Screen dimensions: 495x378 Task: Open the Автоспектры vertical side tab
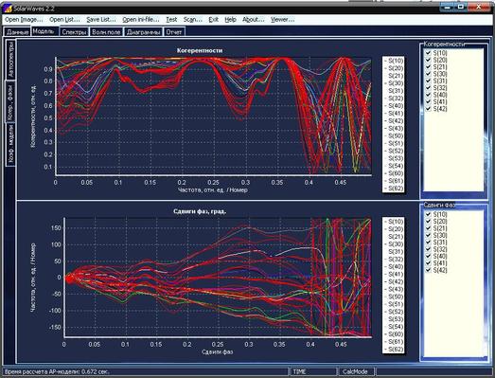[x=10, y=60]
